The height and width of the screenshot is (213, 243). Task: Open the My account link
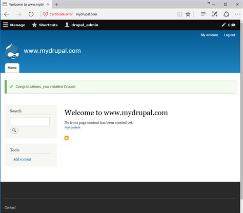coord(209,35)
